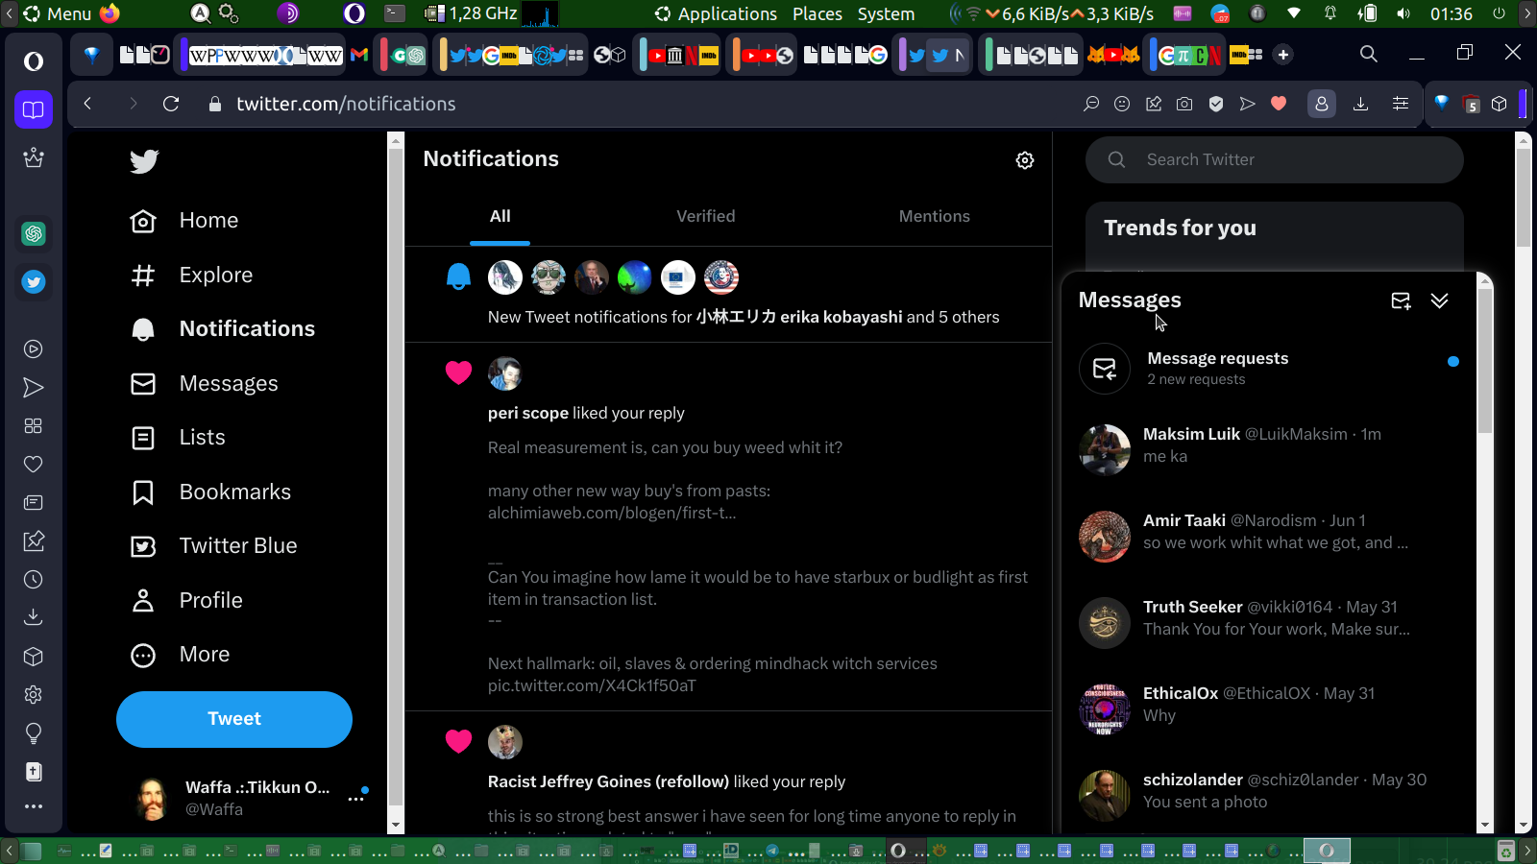The width and height of the screenshot is (1537, 864).
Task: Switch to the Verified notifications tab
Action: pos(706,217)
